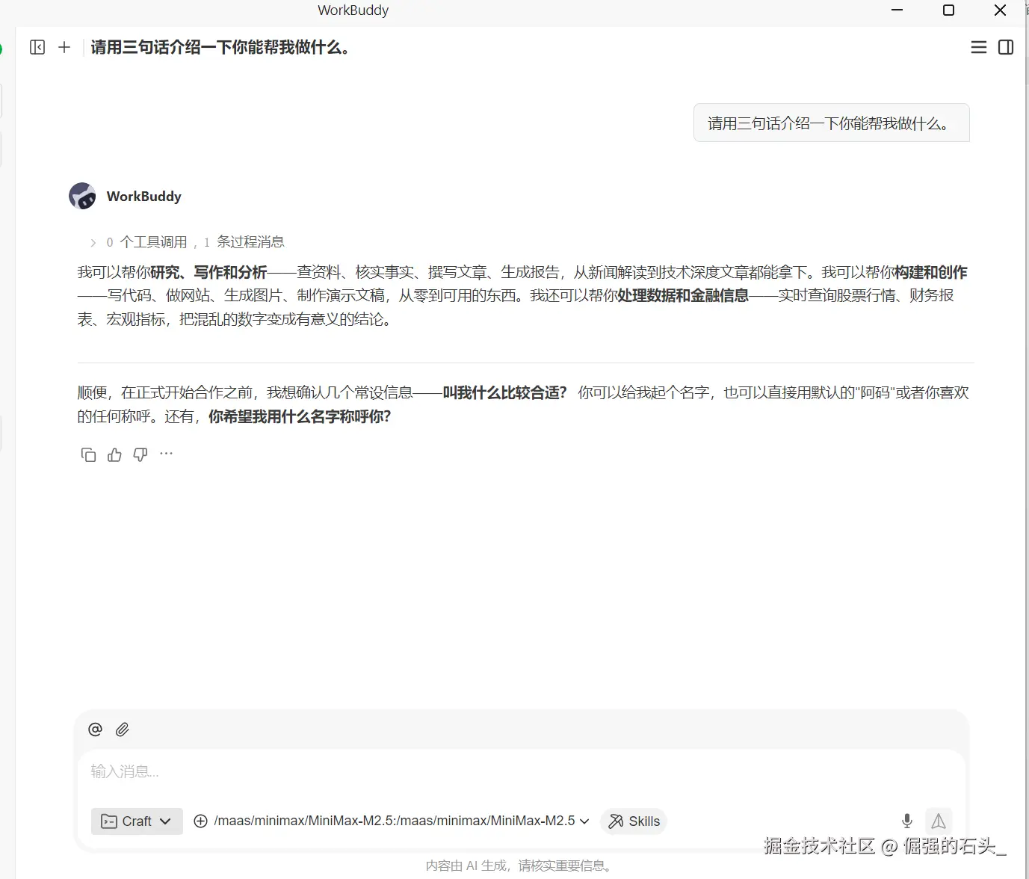Click bold text 你希望我用什么名字称呼你?
The height and width of the screenshot is (879, 1029).
pos(300,416)
